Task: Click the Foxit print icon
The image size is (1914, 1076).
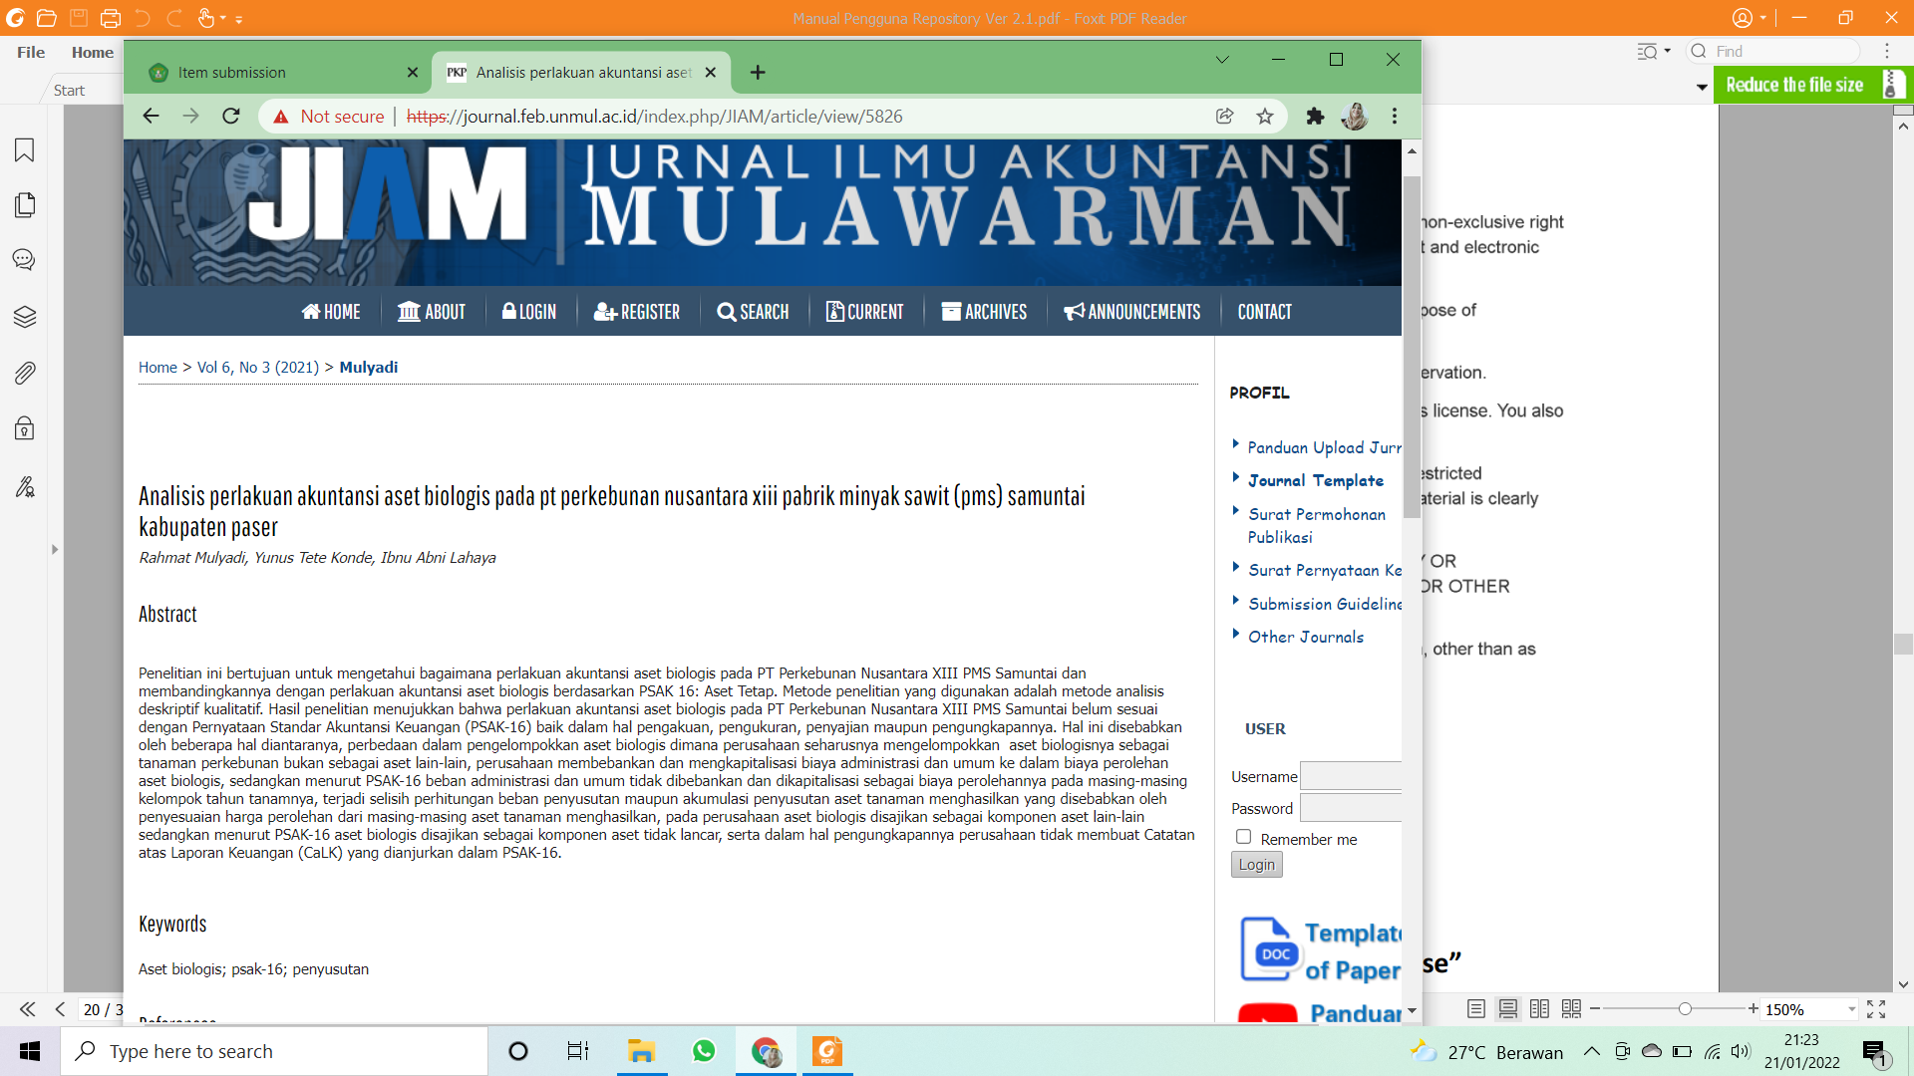Action: coord(110,18)
